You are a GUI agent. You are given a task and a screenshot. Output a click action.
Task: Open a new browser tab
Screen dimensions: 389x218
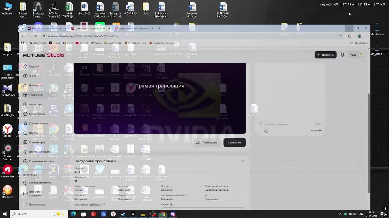point(159,28)
